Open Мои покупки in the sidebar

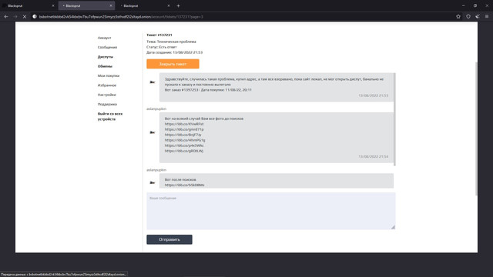pyautogui.click(x=109, y=75)
